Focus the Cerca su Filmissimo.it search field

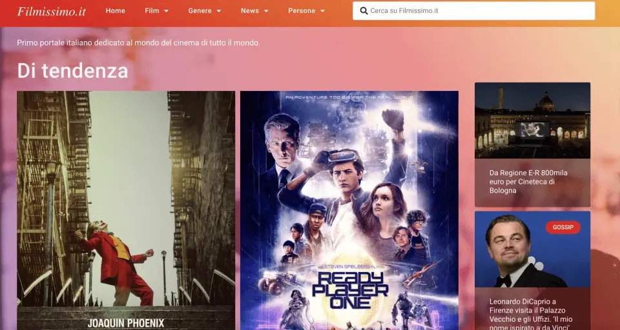coord(473,11)
